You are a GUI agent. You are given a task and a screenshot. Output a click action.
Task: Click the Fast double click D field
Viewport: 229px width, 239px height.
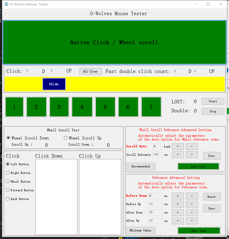point(180,71)
